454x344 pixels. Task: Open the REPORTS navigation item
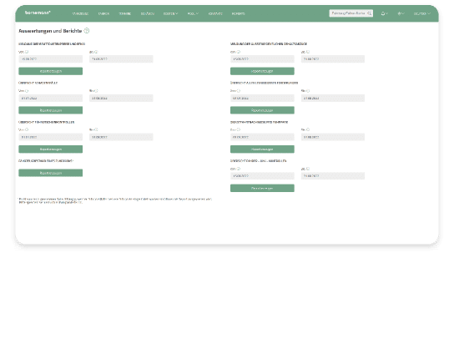[239, 13]
